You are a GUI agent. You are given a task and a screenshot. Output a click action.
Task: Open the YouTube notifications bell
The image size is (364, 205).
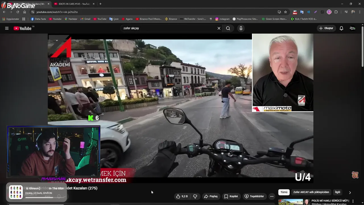pyautogui.click(x=342, y=28)
